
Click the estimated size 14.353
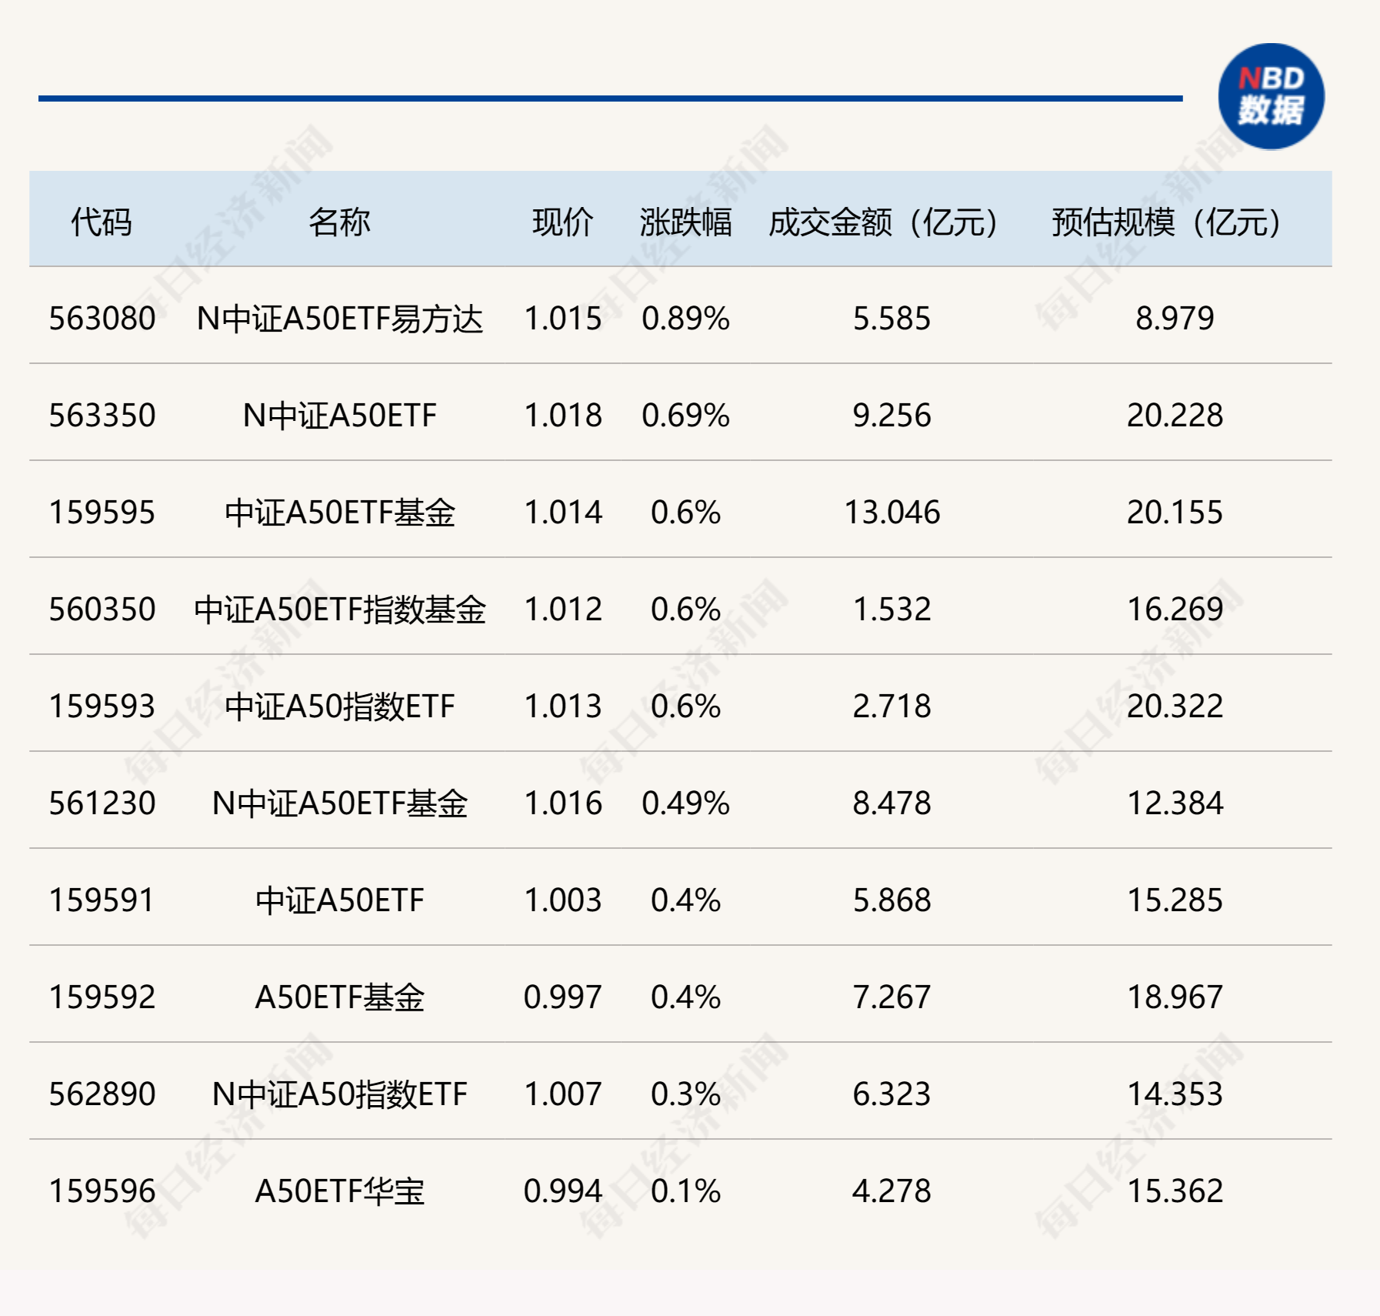pyautogui.click(x=1175, y=1094)
